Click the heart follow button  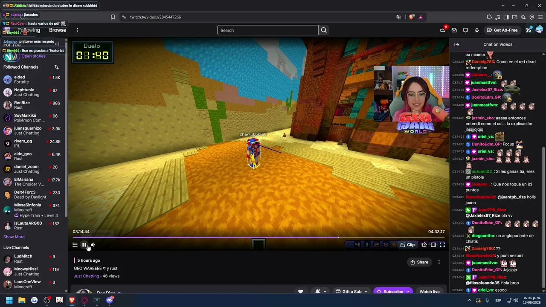coord(300,292)
